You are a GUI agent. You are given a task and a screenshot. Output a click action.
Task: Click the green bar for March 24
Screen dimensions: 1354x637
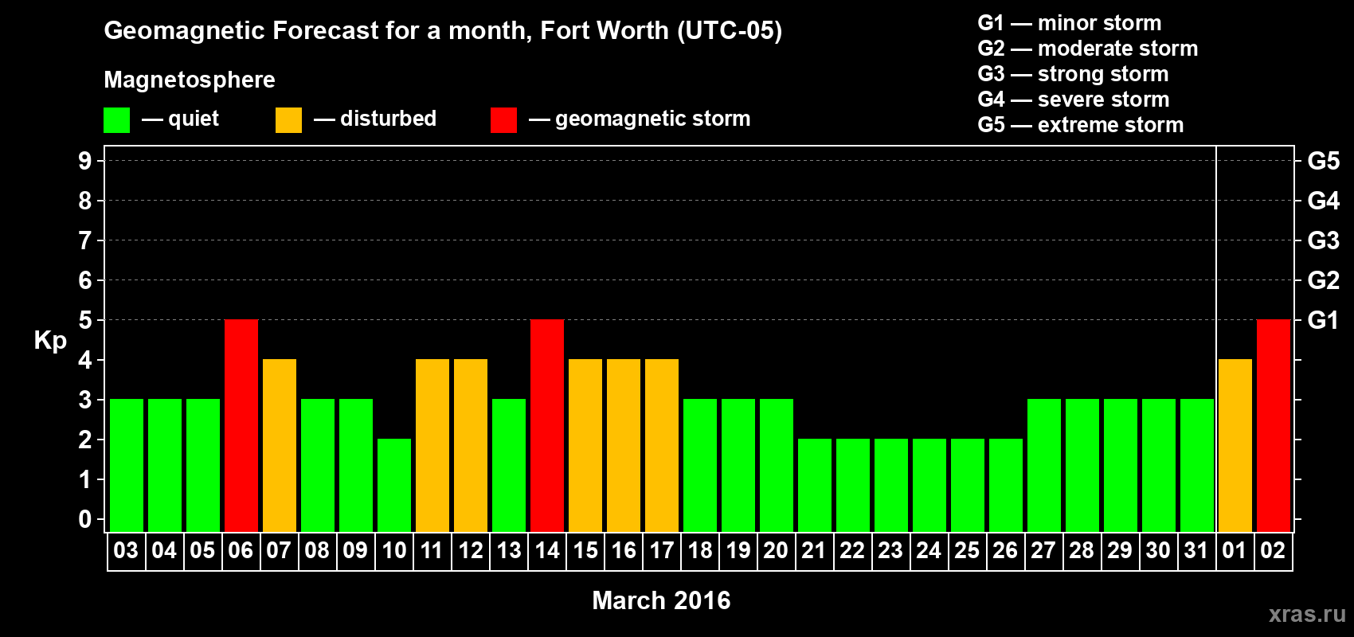[x=929, y=485]
